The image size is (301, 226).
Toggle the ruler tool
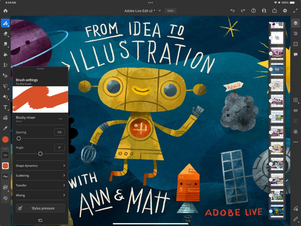click(x=296, y=219)
